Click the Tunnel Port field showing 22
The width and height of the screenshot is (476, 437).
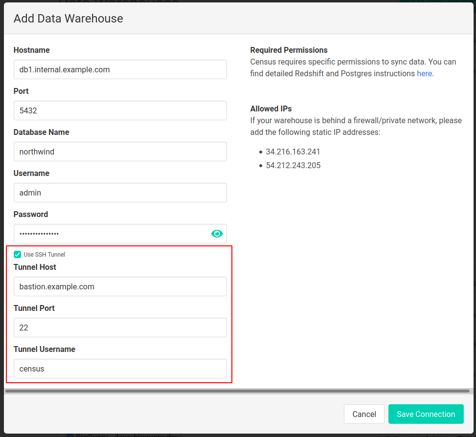[120, 328]
